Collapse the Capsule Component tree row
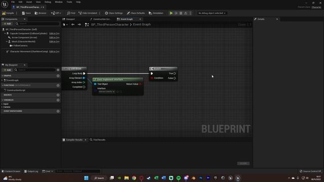The width and height of the screenshot is (324, 182). pos(5,33)
